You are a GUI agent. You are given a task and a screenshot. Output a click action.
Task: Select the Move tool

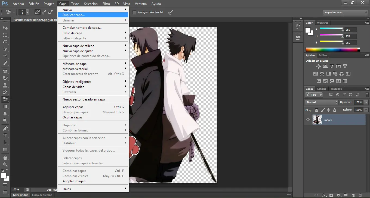5,28
